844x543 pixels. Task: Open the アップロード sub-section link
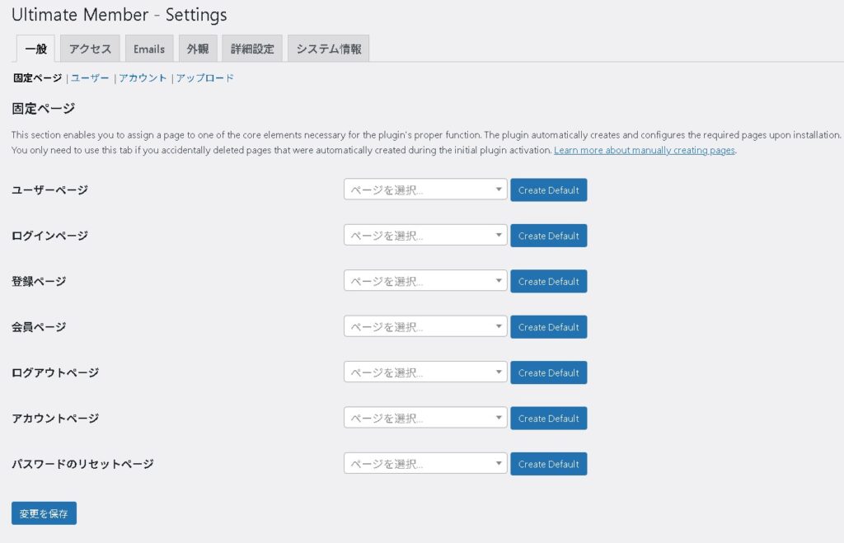(x=204, y=78)
